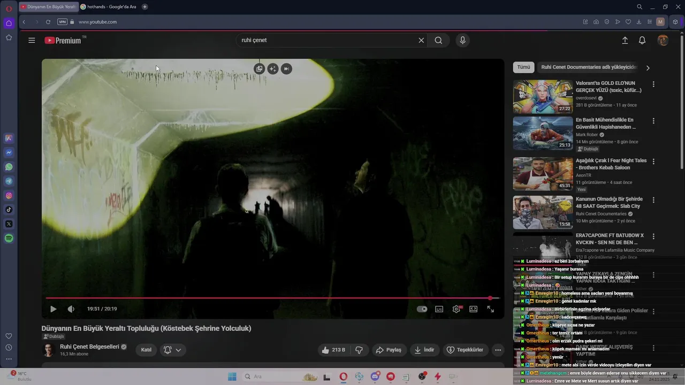Open a new browser tab with plus
Viewport: 685px width, 385px height.
point(144,7)
